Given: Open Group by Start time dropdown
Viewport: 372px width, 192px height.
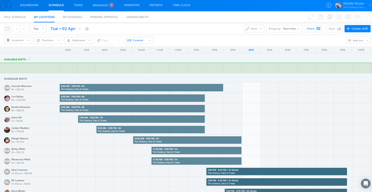Looking at the screenshot, I should [x=284, y=29].
